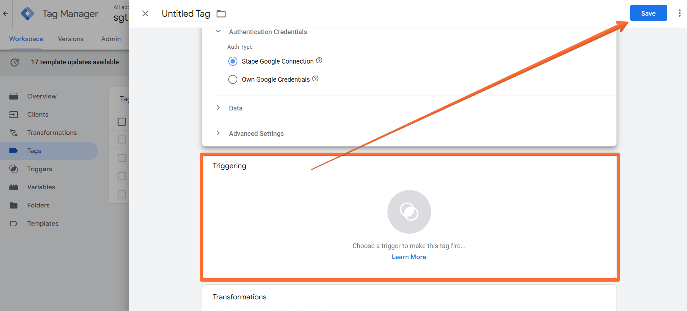Click the trigger placeholder circle icon
Screen dimensions: 687x311
[x=409, y=211]
